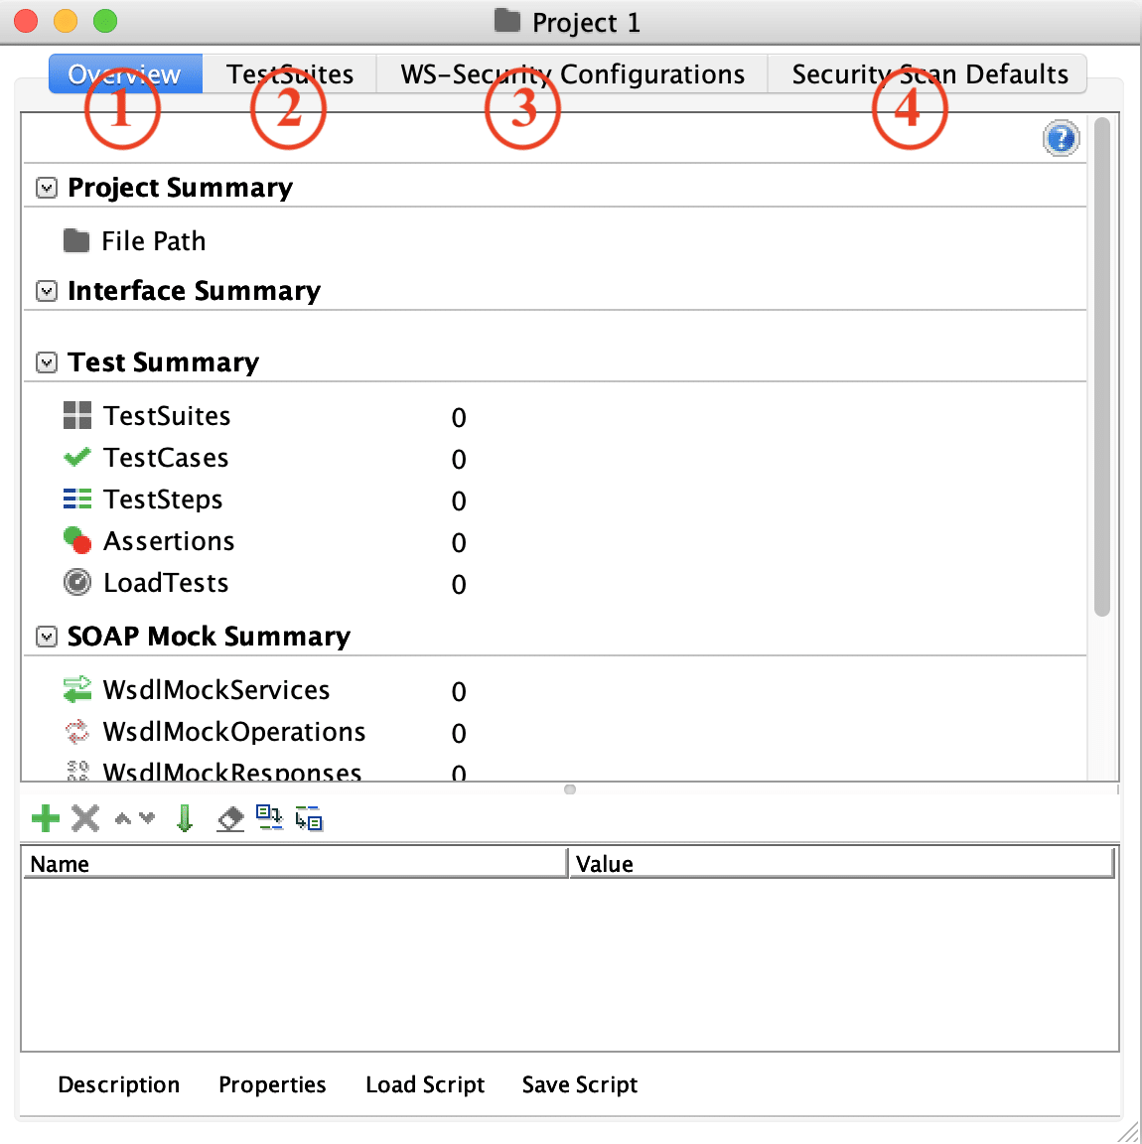Click the save properties to file icon

tap(309, 818)
